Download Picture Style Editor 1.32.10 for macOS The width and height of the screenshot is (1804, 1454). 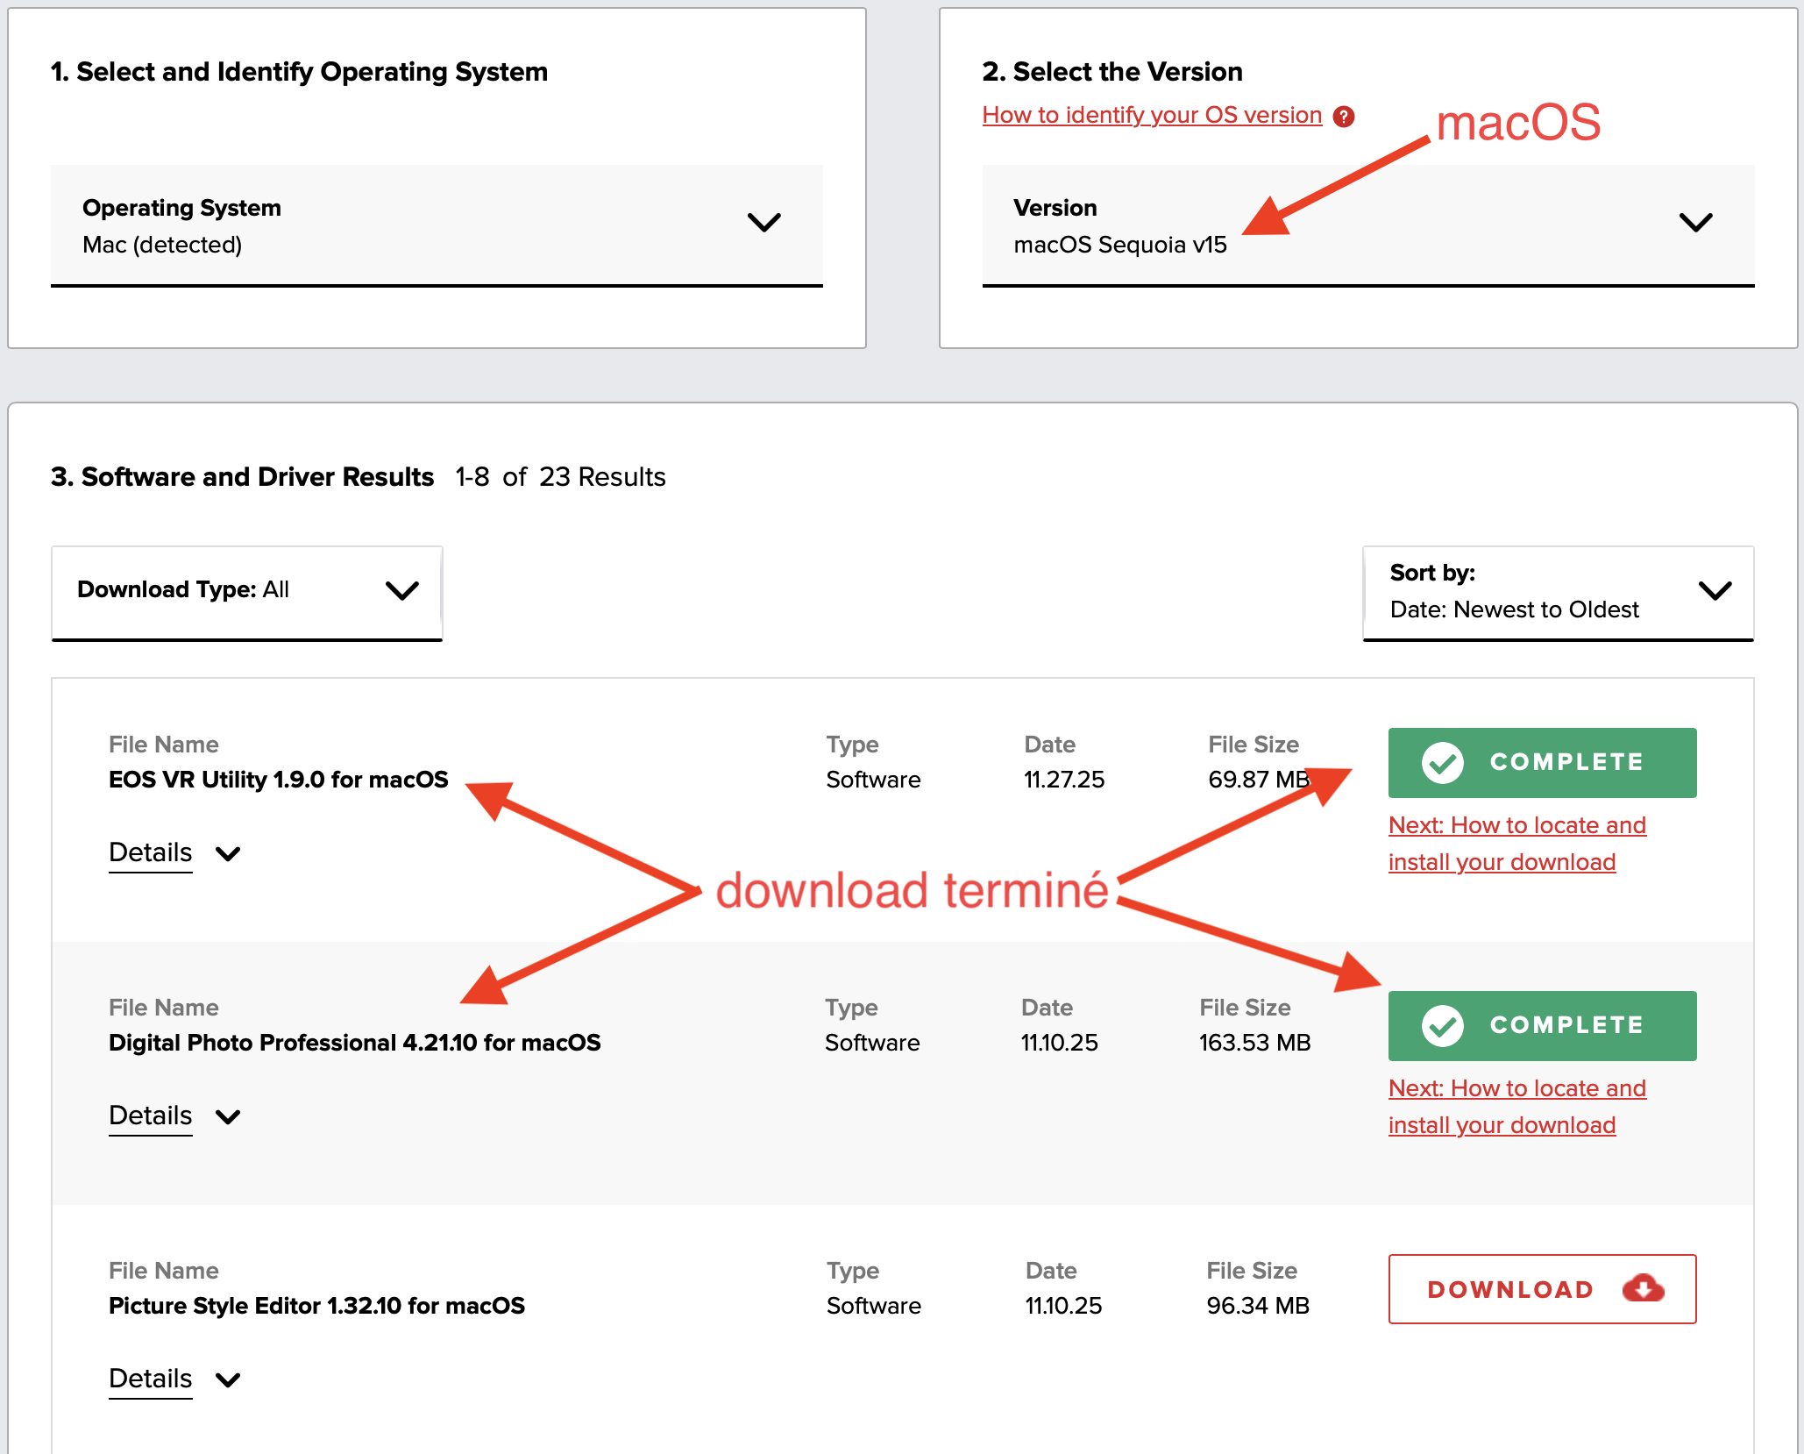(1541, 1288)
